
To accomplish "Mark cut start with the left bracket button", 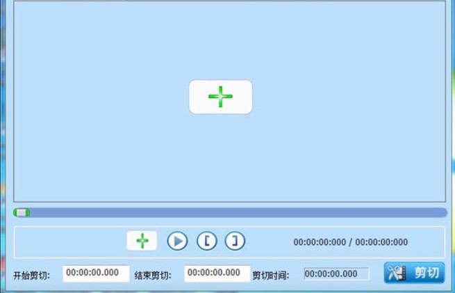I will click(207, 241).
